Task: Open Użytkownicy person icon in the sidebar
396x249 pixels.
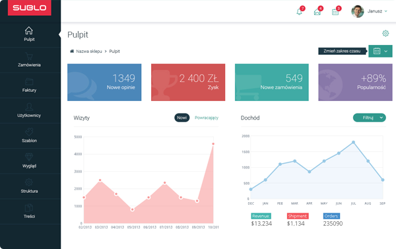Action: [29, 107]
